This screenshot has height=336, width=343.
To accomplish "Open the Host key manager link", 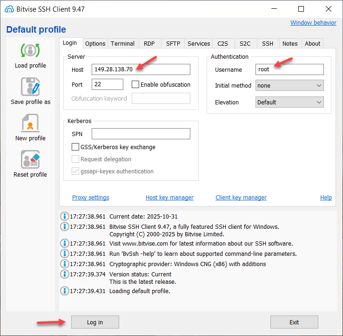I will click(169, 198).
